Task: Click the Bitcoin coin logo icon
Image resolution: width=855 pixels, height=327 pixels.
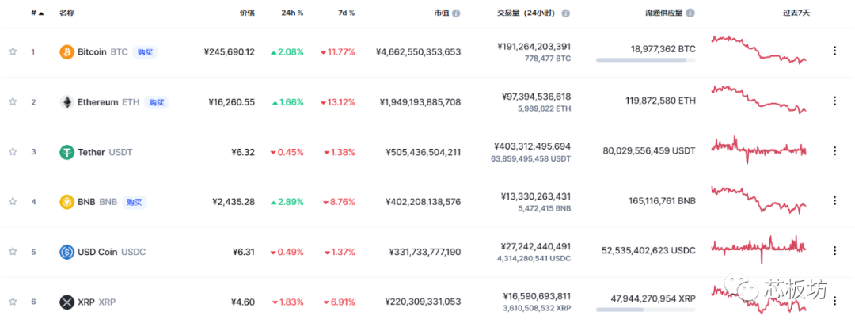Action: pyautogui.click(x=66, y=52)
